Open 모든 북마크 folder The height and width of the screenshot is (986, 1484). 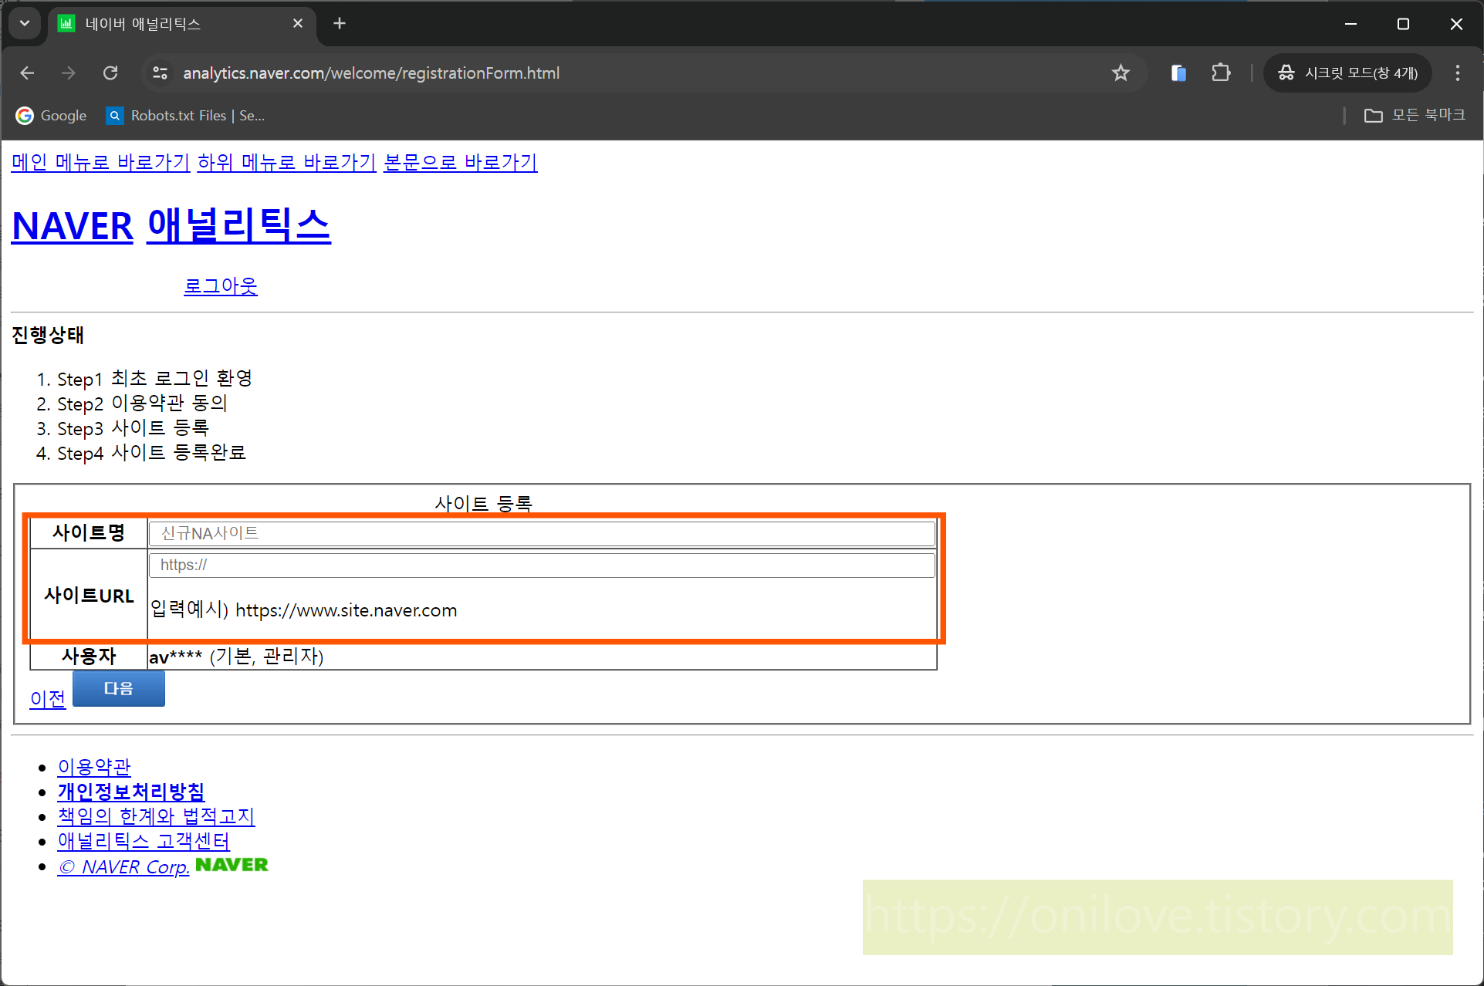pyautogui.click(x=1415, y=115)
